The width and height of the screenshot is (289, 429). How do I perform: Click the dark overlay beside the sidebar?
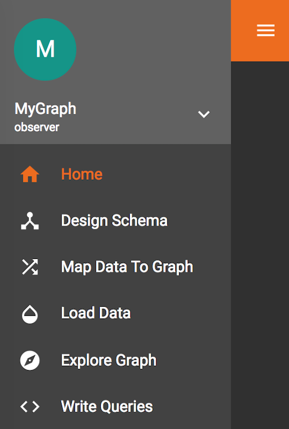coord(260,245)
